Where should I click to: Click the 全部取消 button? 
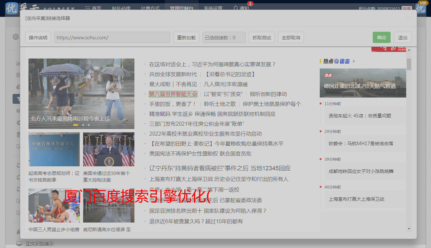(x=291, y=37)
